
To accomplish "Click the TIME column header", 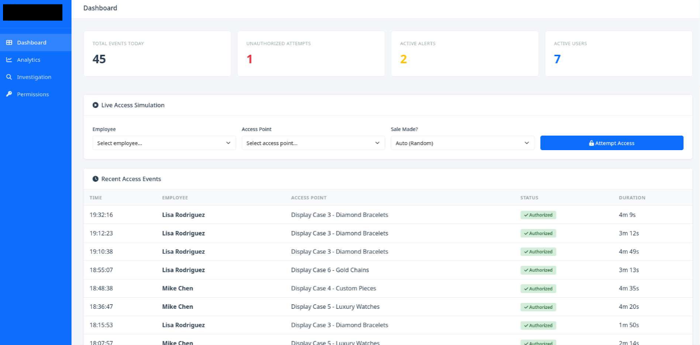I will click(x=96, y=198).
